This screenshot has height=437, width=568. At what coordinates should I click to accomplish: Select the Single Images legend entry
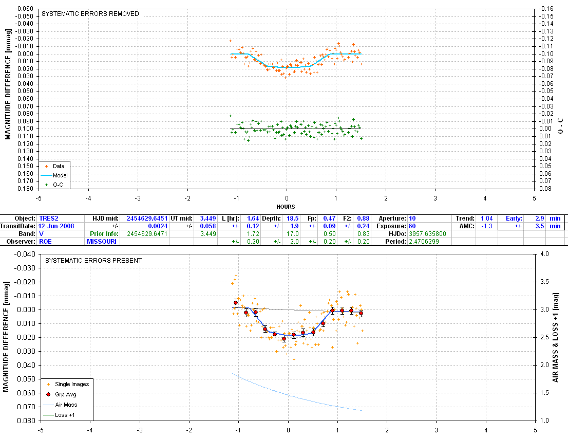click(x=68, y=384)
